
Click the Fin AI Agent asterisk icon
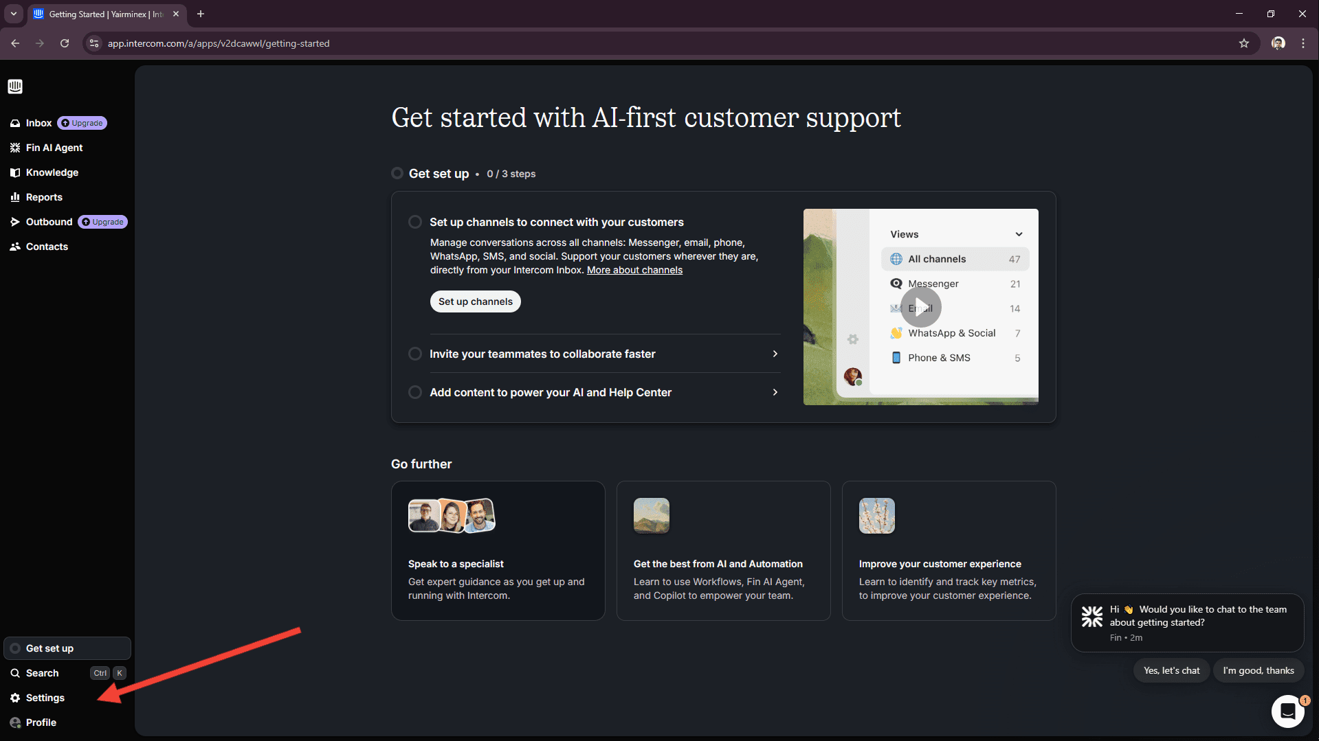pyautogui.click(x=15, y=148)
